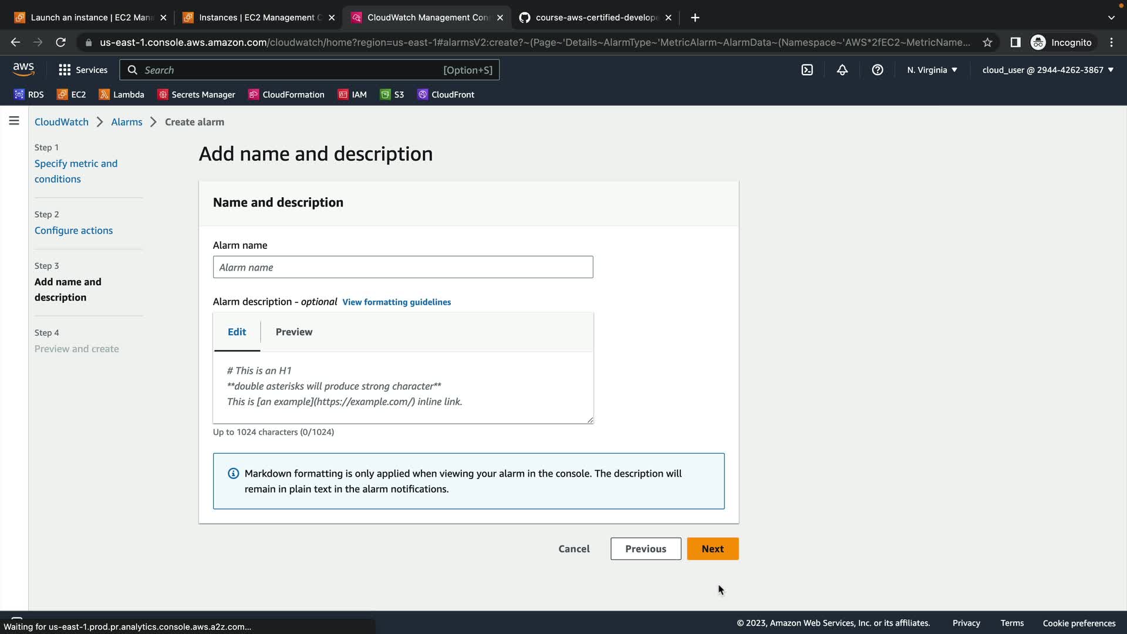Click the help question mark icon

(x=878, y=70)
